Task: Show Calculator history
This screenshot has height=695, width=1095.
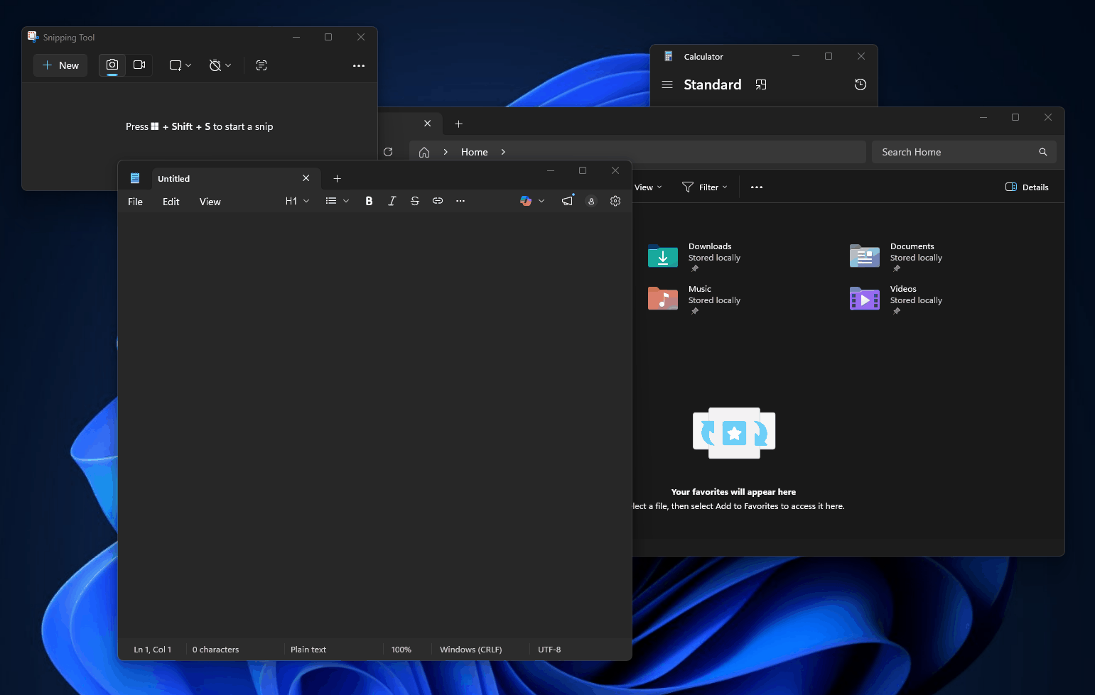Action: pos(861,84)
